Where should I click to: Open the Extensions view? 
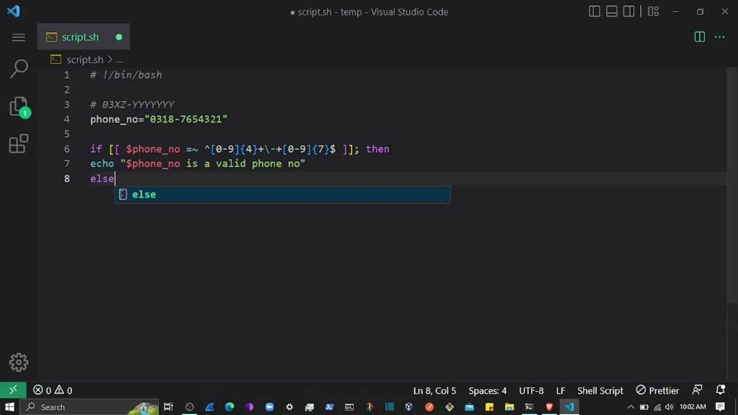pyautogui.click(x=19, y=144)
